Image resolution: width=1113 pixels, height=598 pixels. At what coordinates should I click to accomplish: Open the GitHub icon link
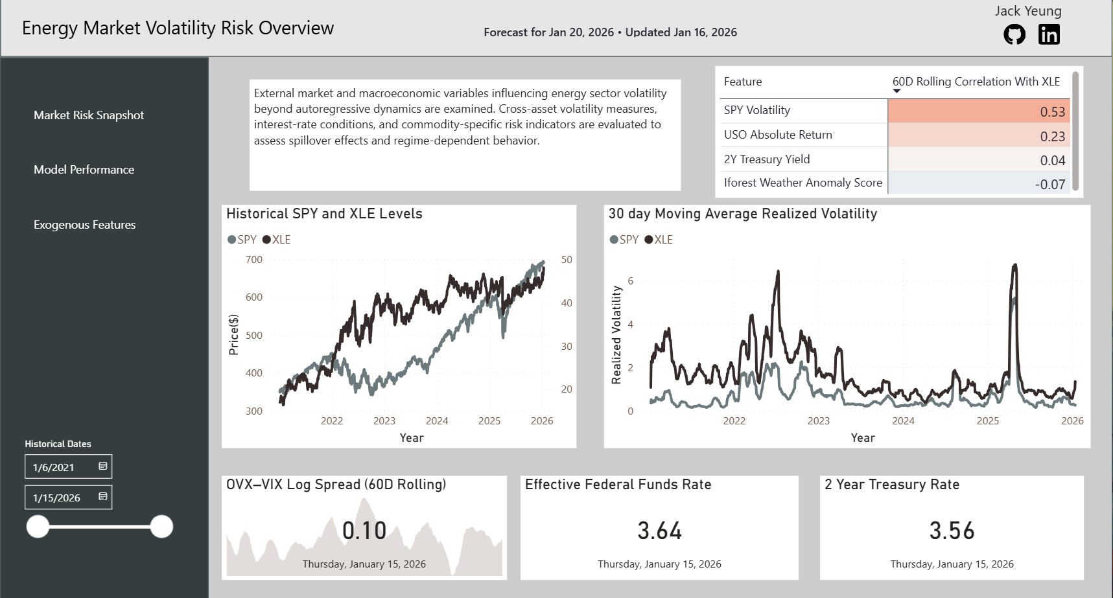[1014, 34]
